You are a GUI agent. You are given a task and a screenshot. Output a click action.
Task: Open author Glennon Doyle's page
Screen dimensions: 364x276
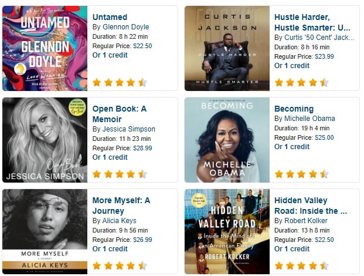(125, 27)
